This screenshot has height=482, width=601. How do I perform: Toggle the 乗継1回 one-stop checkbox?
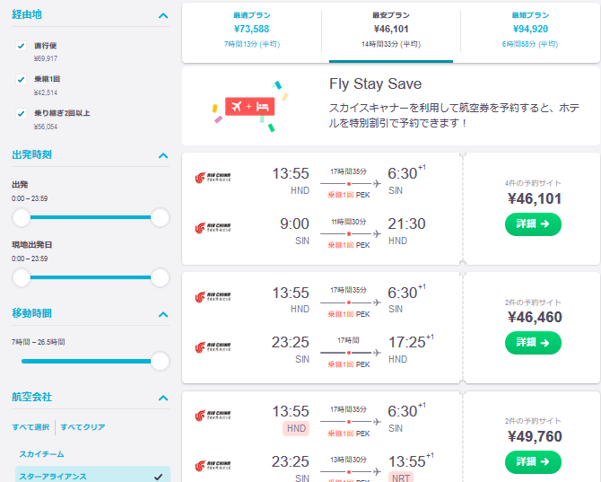(22, 79)
